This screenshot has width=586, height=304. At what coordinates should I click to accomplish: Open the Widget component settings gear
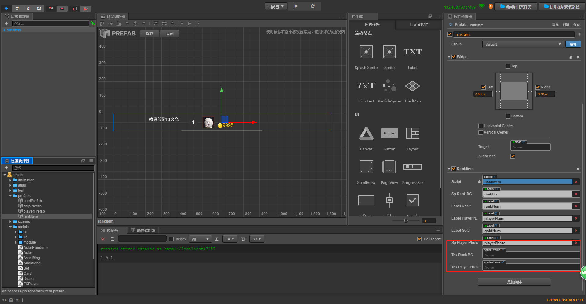click(x=578, y=57)
